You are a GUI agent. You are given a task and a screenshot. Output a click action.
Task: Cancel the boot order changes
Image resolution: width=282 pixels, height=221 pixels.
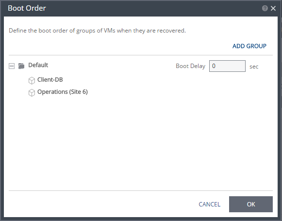tap(209, 204)
